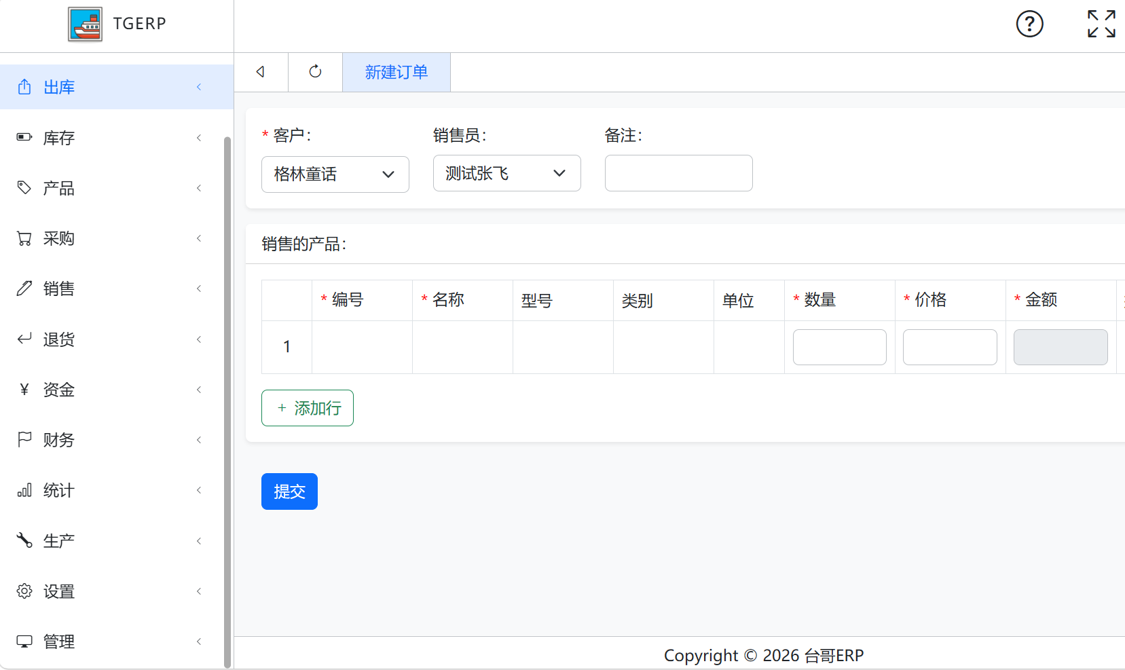The image size is (1125, 670).
Task: Expand the 出库 menu chevron
Action: 199,87
